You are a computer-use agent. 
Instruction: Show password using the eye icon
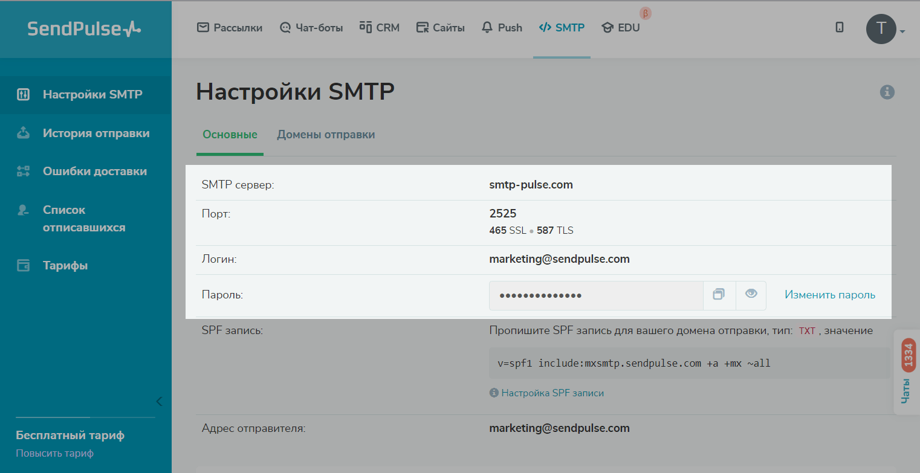coord(751,295)
